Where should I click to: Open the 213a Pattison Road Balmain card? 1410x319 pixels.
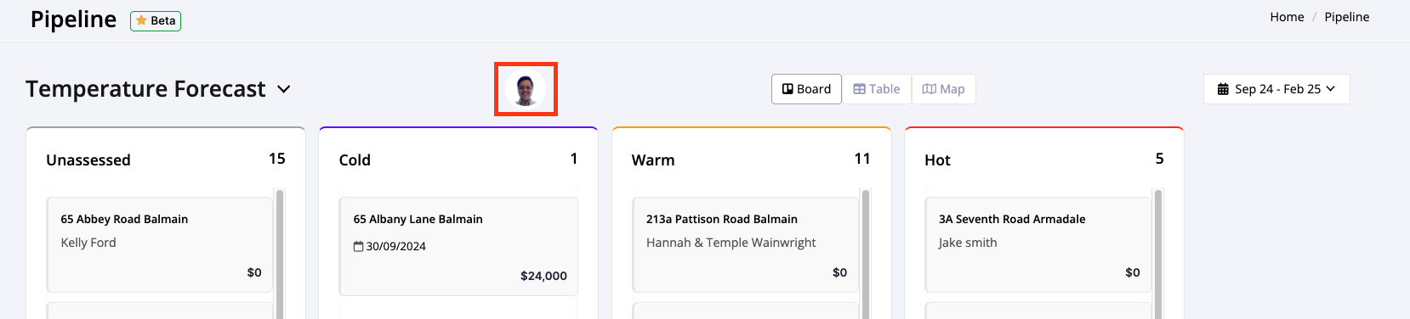pyautogui.click(x=746, y=245)
